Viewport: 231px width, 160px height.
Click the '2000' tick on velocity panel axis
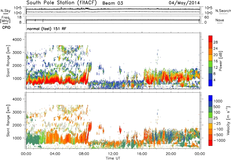pyautogui.click(x=17, y=125)
